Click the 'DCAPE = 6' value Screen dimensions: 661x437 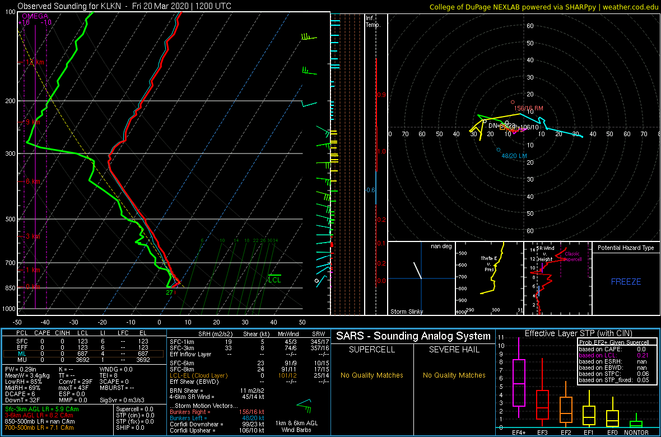pyautogui.click(x=20, y=393)
